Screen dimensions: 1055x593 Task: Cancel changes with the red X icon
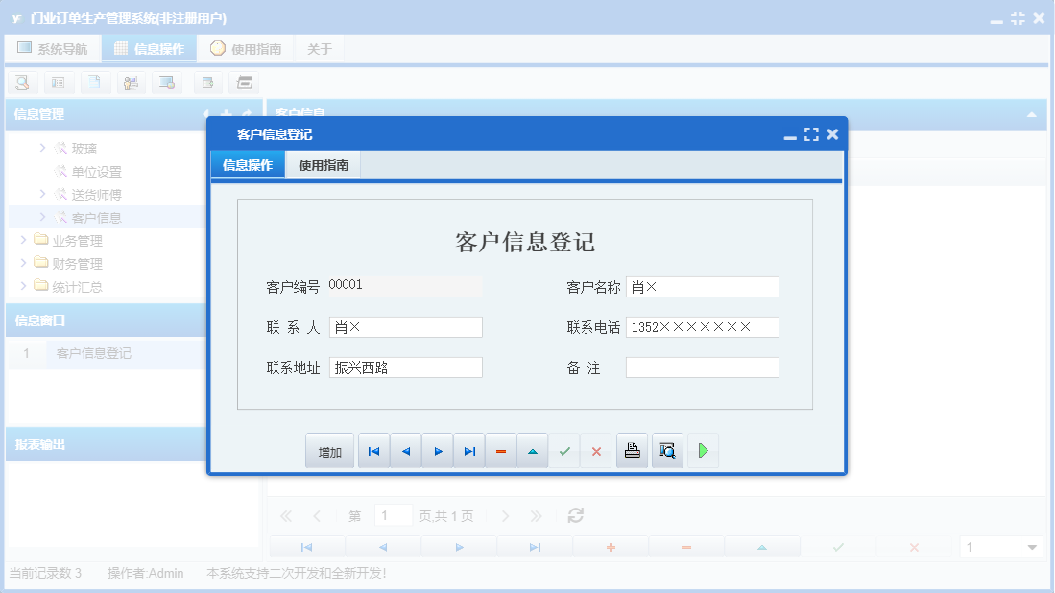pyautogui.click(x=595, y=450)
